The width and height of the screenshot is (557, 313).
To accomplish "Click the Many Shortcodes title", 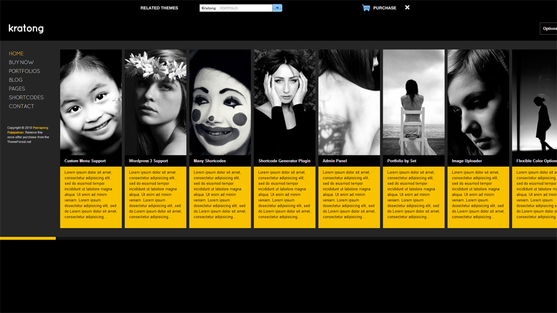I will [x=210, y=161].
